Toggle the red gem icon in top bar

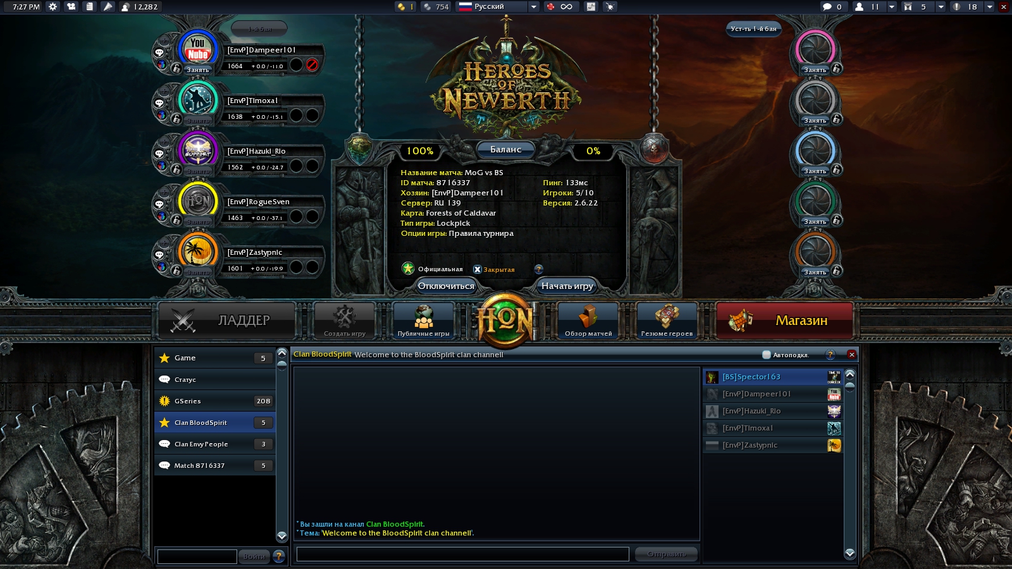pos(550,7)
